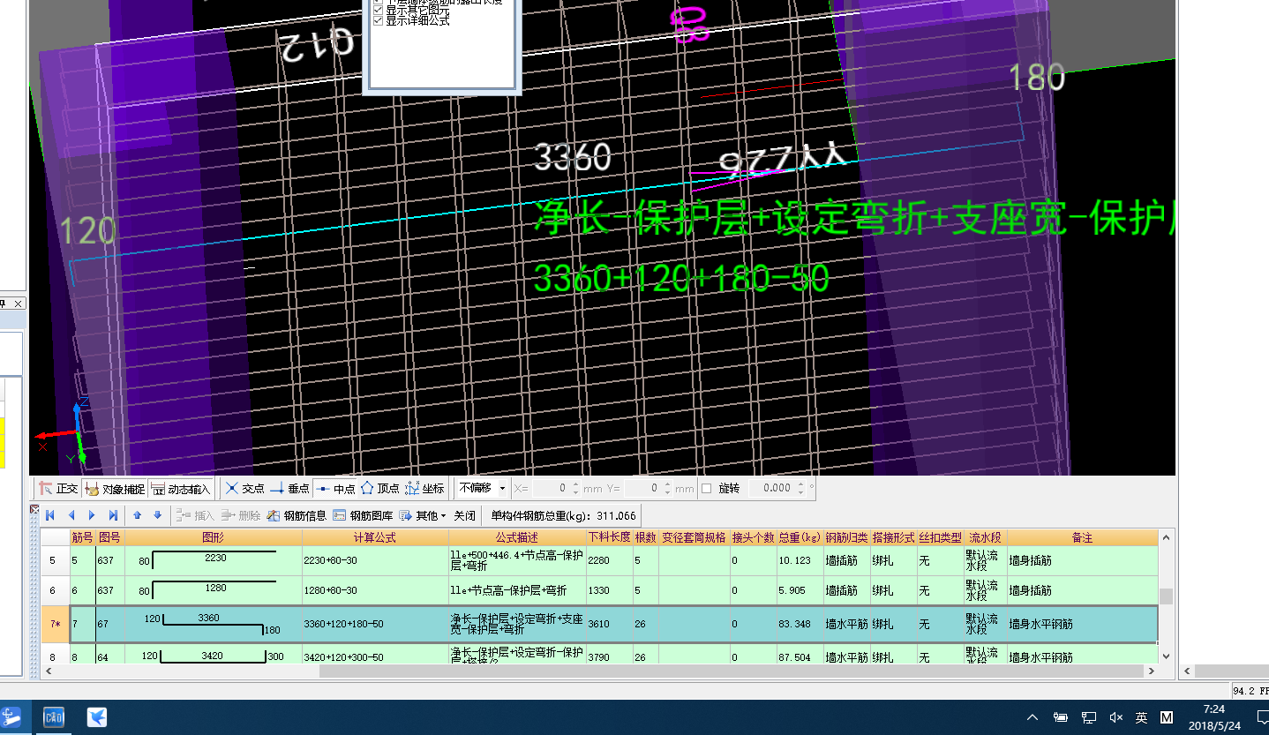Click 备注 column header
The width and height of the screenshot is (1269, 735).
pos(1082,537)
